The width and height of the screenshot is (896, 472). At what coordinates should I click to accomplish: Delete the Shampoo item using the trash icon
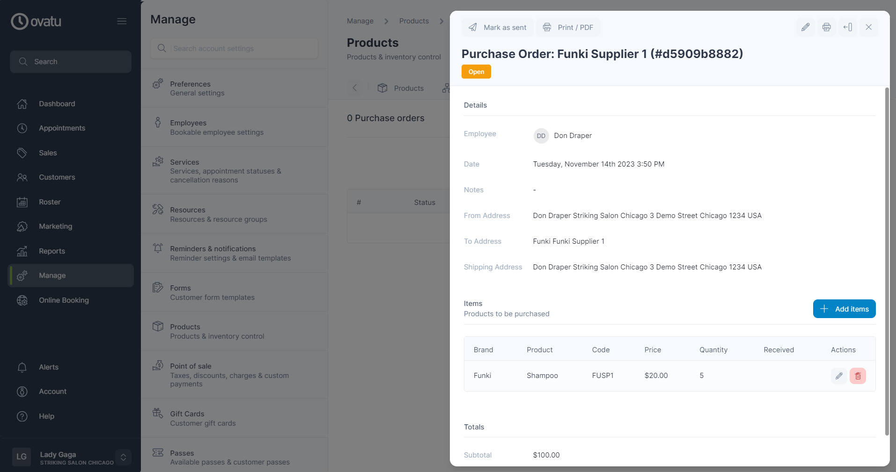coord(858,376)
